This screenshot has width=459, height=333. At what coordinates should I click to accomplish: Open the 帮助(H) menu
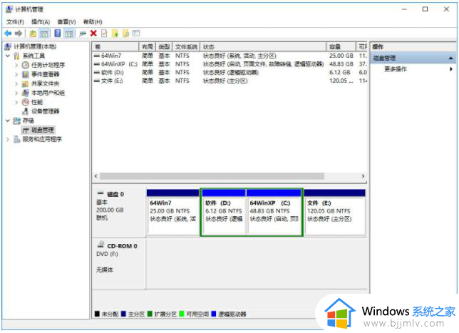93,21
